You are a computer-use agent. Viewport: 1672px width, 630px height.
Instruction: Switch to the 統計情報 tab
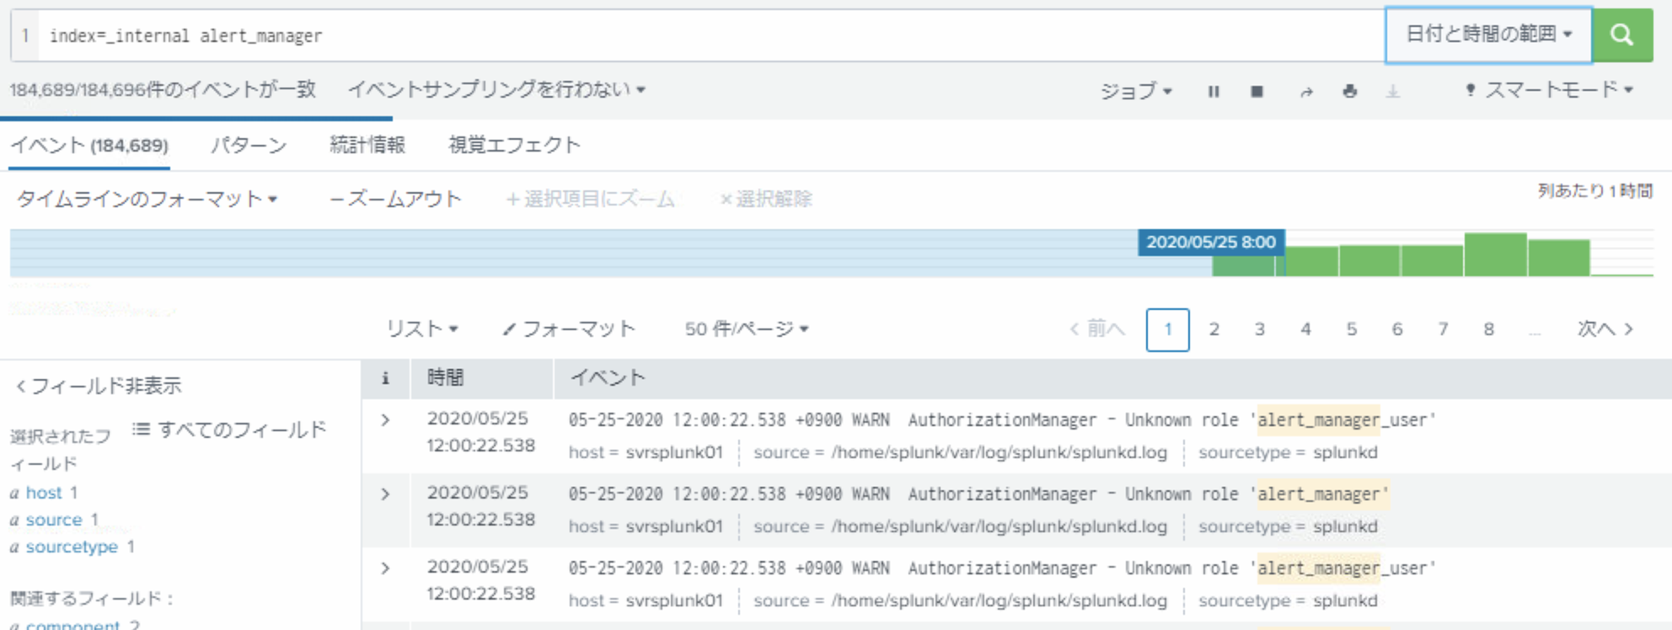pyautogui.click(x=367, y=145)
